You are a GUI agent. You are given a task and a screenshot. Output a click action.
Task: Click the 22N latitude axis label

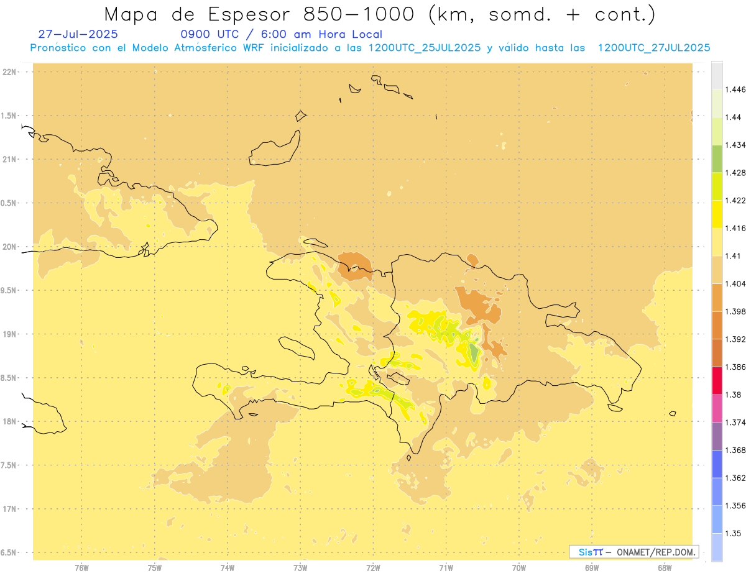(x=11, y=72)
